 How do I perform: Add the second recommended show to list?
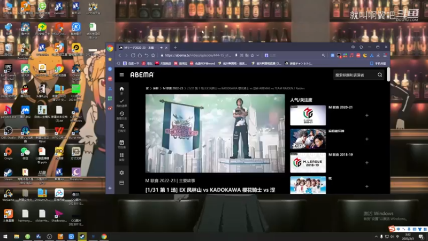coord(367,139)
